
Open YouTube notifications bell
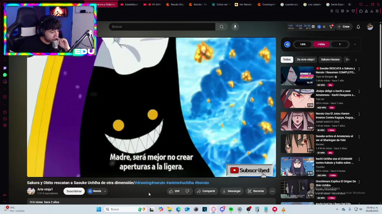tap(358, 27)
